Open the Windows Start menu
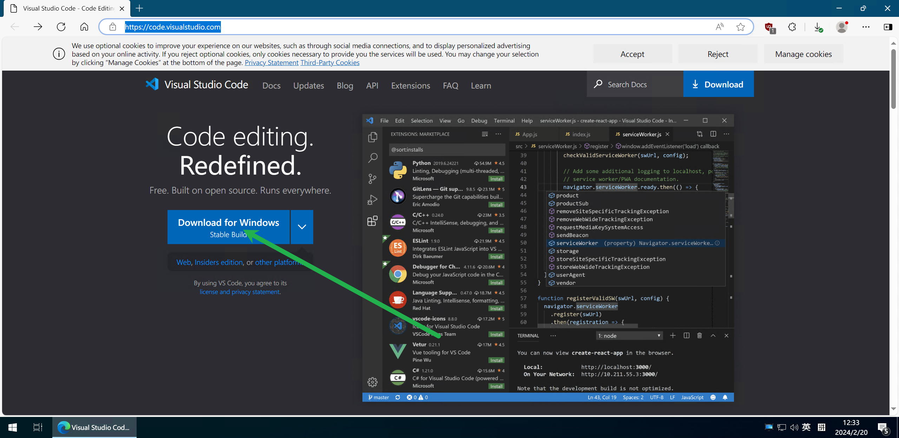This screenshot has width=899, height=438. point(13,427)
